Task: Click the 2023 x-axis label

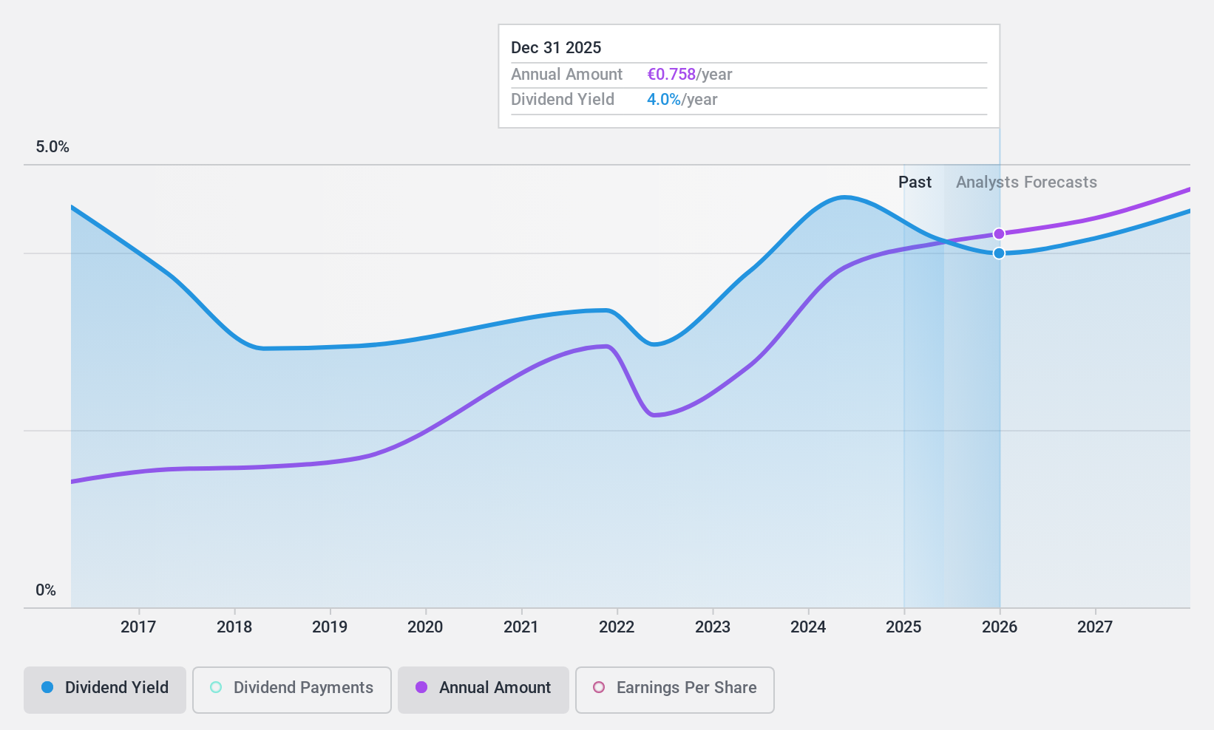Action: tap(713, 627)
